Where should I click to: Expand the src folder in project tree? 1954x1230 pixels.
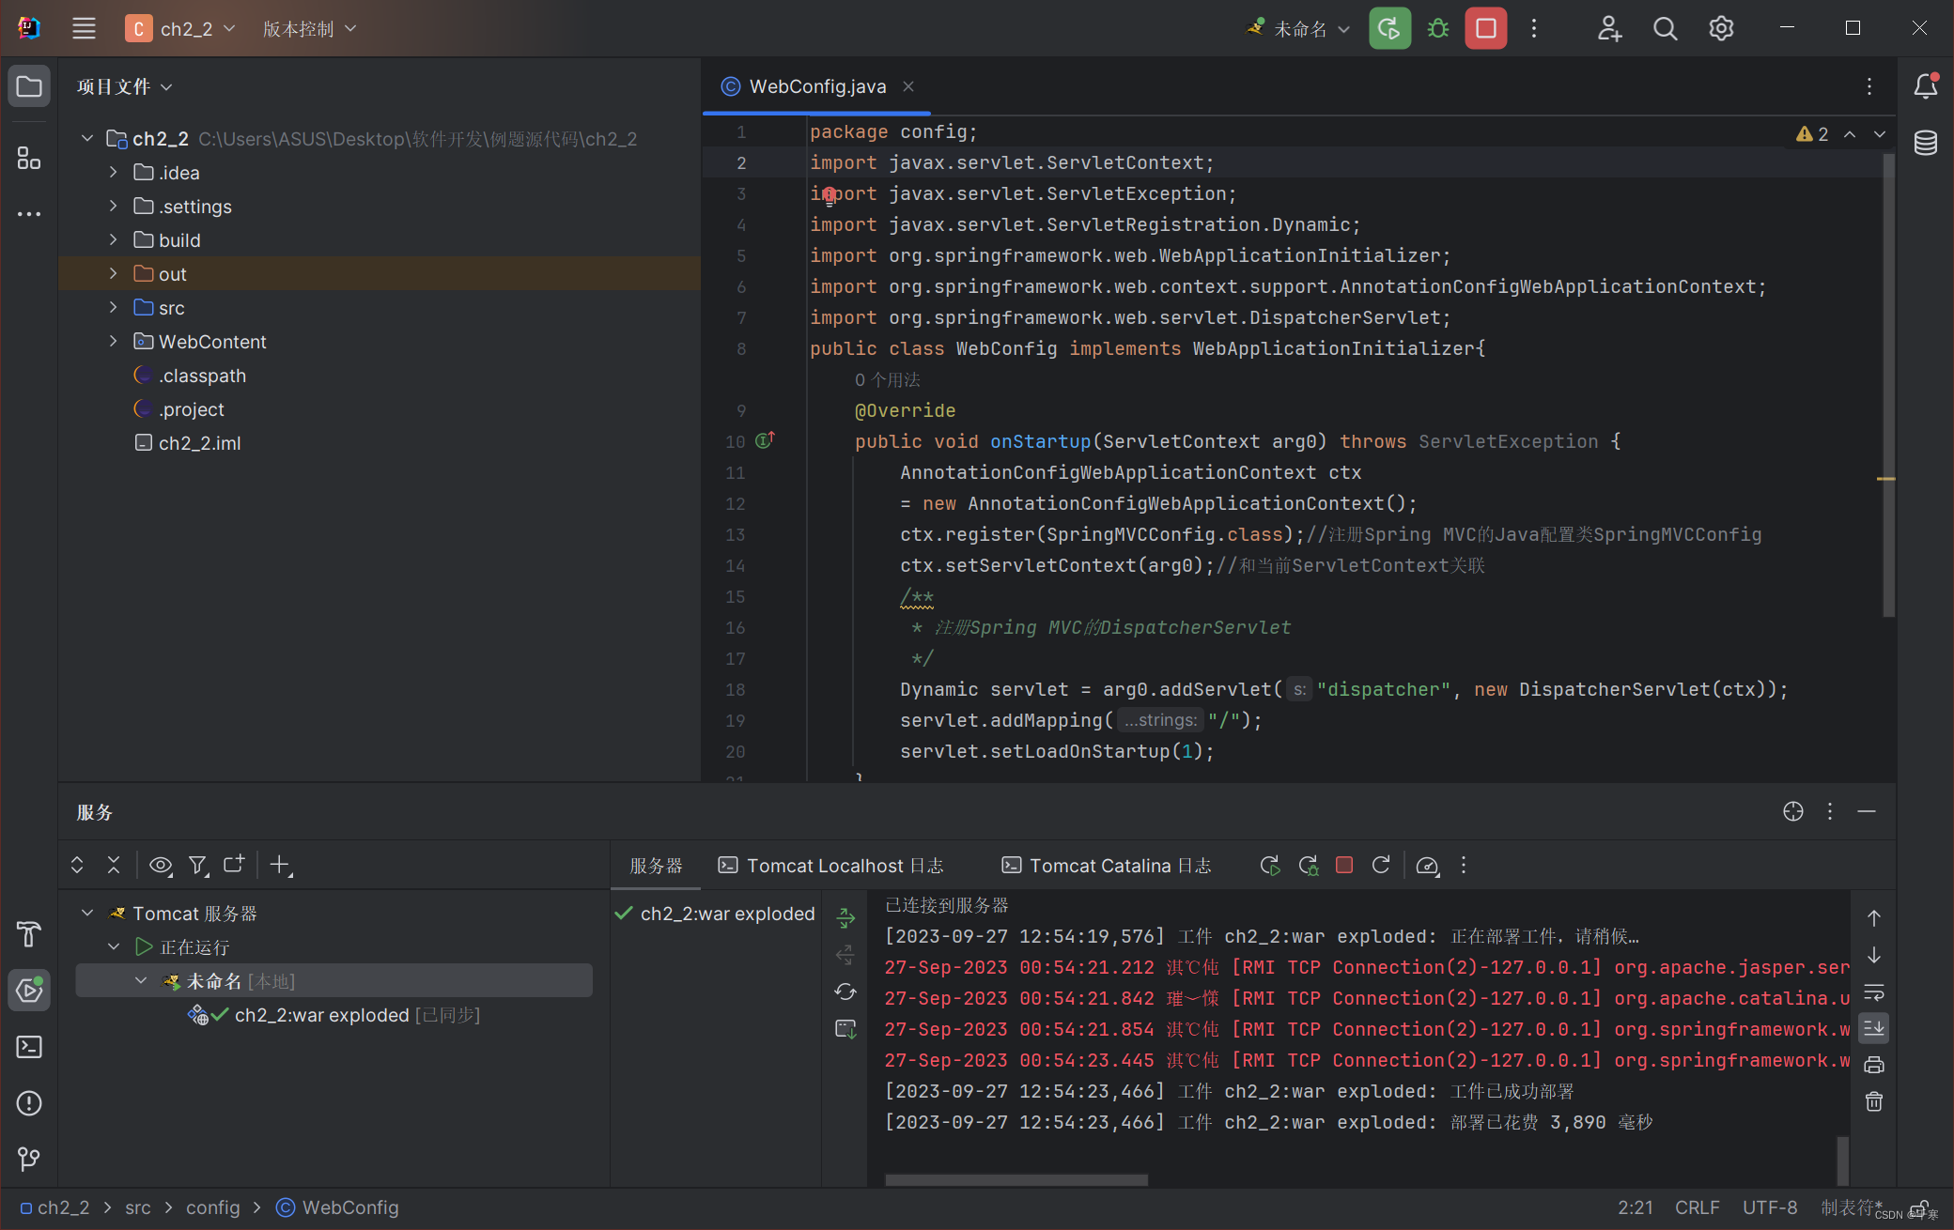tap(113, 308)
